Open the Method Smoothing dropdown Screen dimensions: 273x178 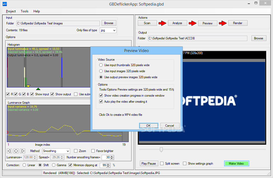56,151
